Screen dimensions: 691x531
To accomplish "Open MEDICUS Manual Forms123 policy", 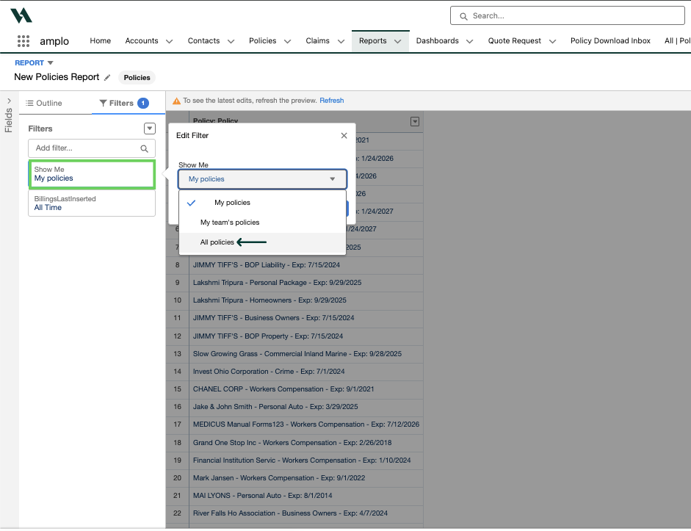I will click(305, 425).
